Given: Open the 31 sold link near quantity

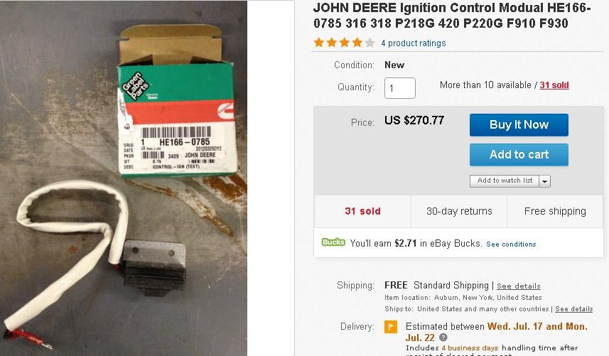Looking at the screenshot, I should coord(554,85).
